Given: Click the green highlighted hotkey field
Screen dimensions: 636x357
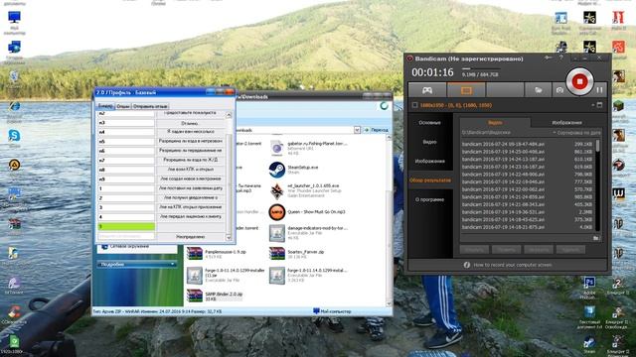Looking at the screenshot, I should (x=126, y=227).
